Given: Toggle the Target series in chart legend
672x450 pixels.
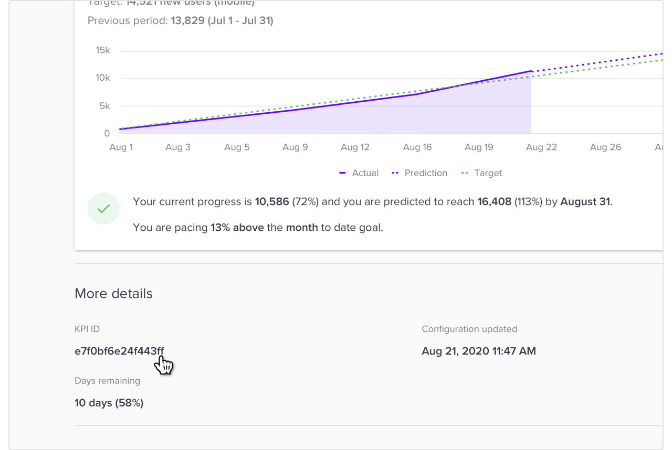Looking at the screenshot, I should pos(481,173).
